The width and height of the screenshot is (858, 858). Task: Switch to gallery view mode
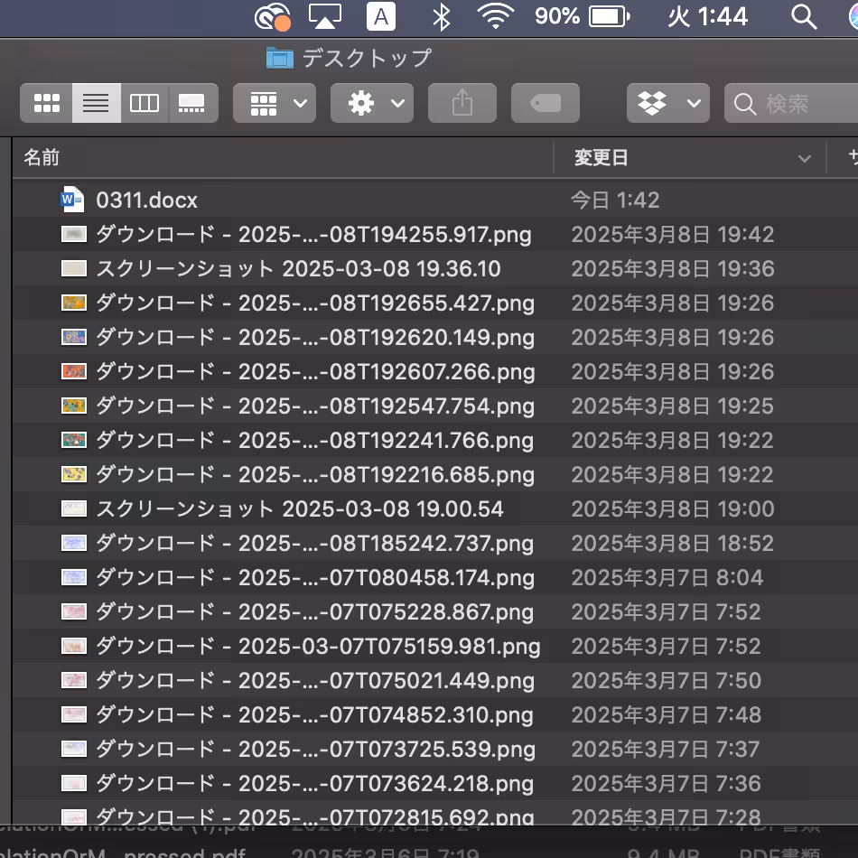pyautogui.click(x=193, y=103)
